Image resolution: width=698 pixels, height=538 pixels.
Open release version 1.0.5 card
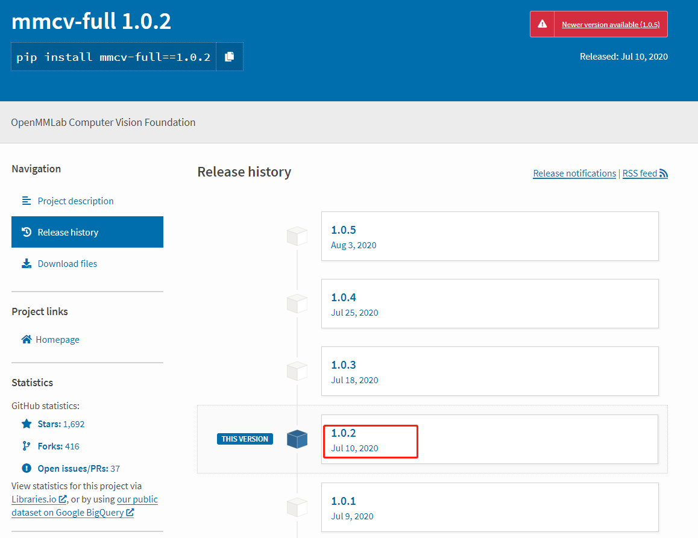pyautogui.click(x=489, y=236)
